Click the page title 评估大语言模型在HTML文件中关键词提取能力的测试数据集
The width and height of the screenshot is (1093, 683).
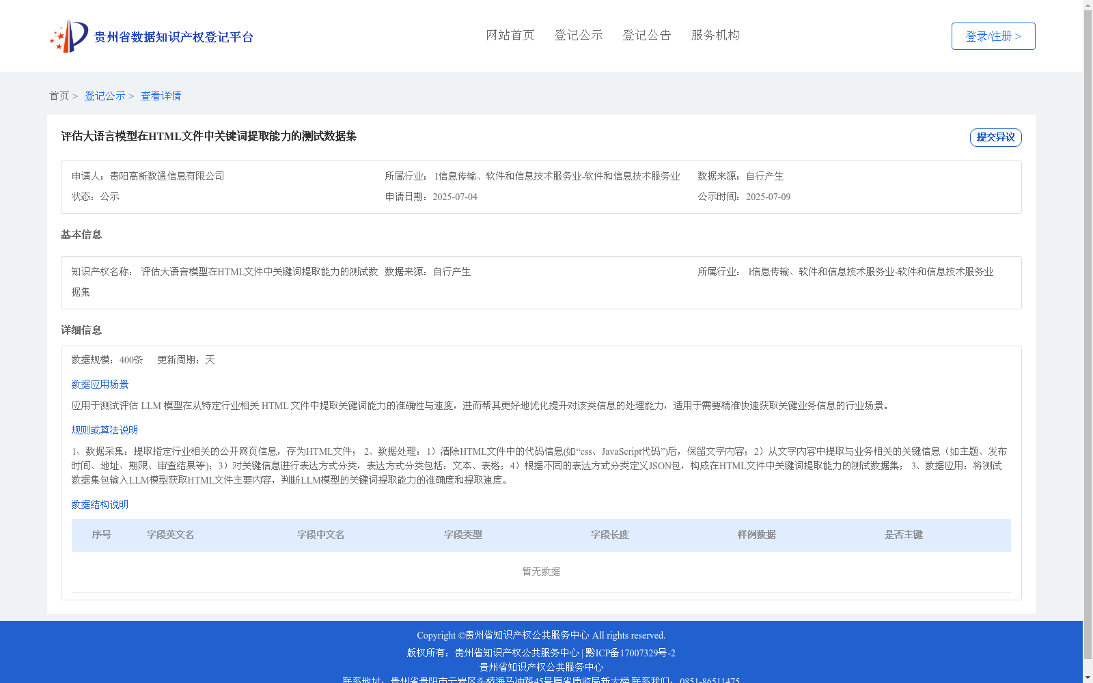click(x=208, y=136)
